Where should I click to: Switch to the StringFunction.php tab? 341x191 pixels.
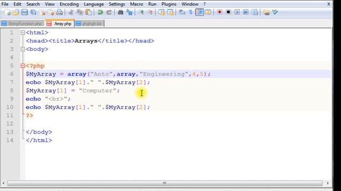(x=22, y=23)
